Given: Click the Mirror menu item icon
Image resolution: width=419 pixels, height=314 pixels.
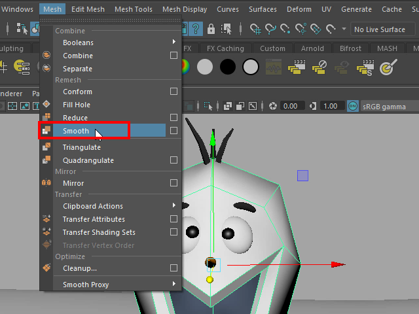Looking at the screenshot, I should [x=46, y=183].
